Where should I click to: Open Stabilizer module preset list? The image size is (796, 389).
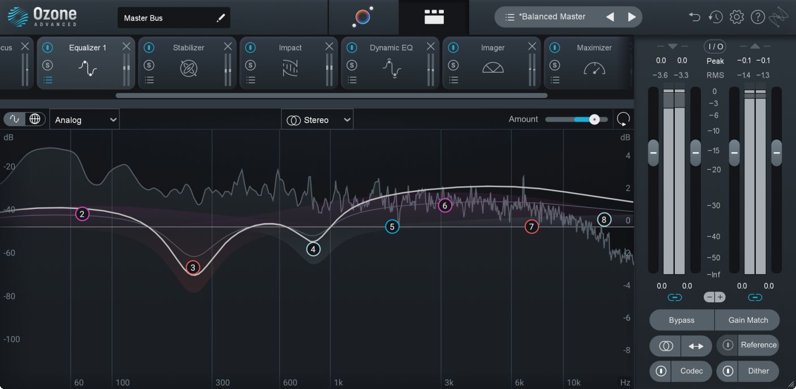click(149, 80)
